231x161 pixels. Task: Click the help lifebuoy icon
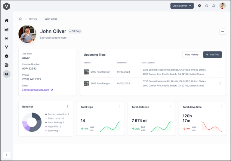coord(199,6)
